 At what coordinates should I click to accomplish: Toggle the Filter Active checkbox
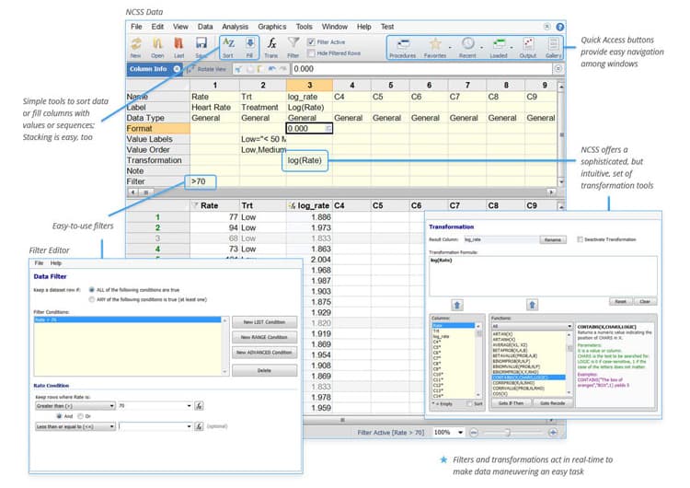click(x=312, y=41)
